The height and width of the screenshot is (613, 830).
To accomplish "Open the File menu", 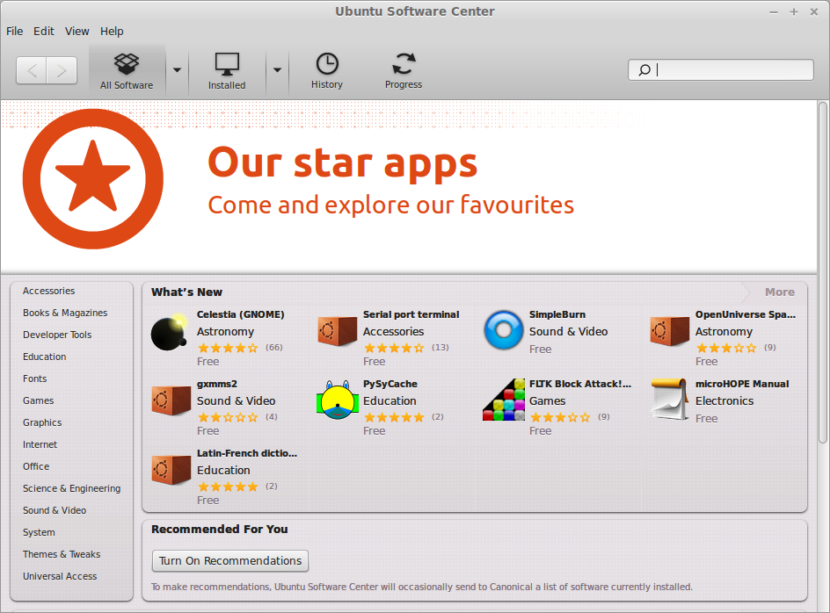I will coord(15,31).
